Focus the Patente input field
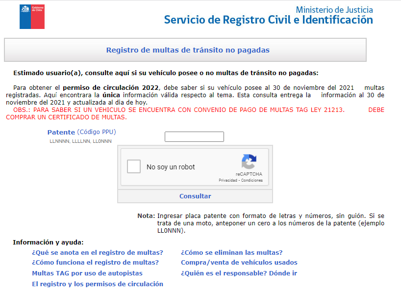The height and width of the screenshot is (298, 401). tap(194, 137)
